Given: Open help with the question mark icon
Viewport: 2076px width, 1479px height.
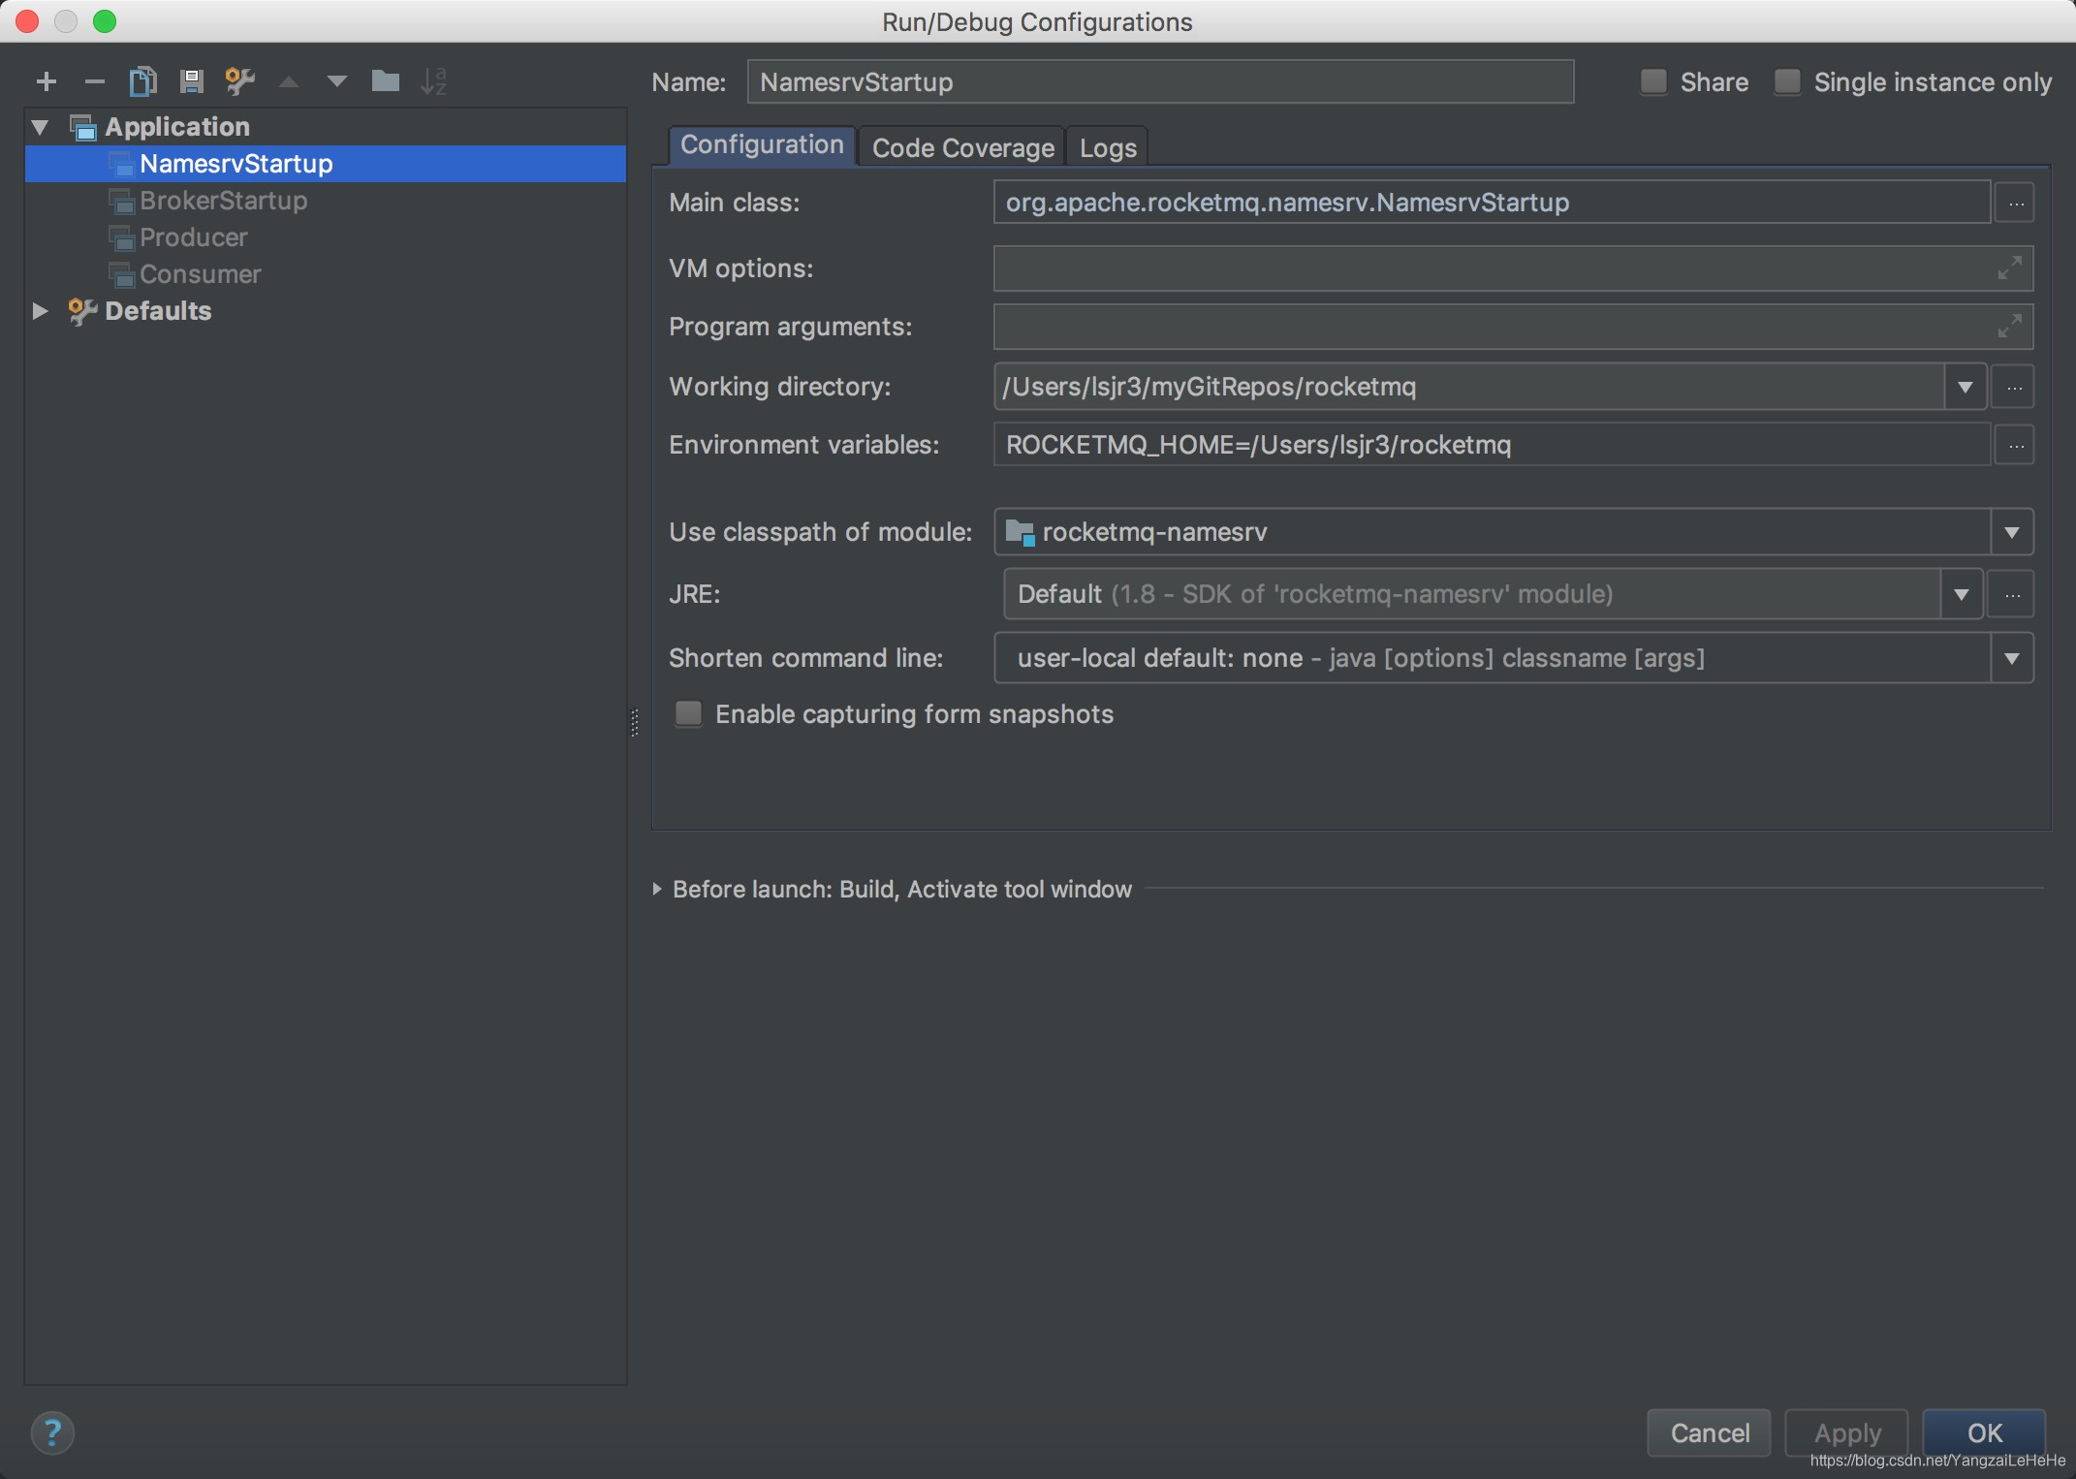Looking at the screenshot, I should pyautogui.click(x=52, y=1432).
